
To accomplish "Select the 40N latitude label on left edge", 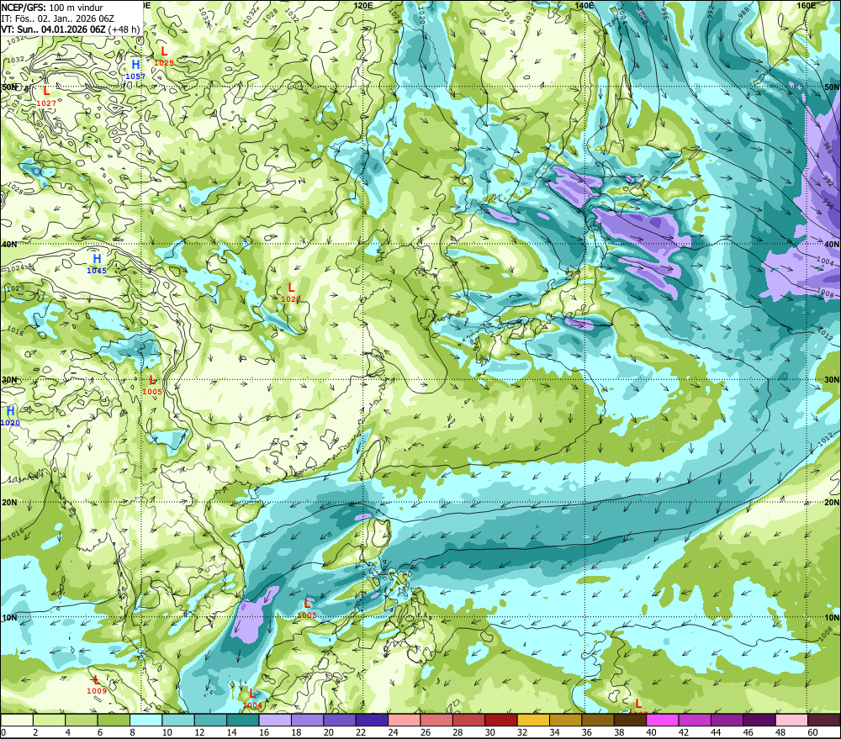I will (9, 244).
